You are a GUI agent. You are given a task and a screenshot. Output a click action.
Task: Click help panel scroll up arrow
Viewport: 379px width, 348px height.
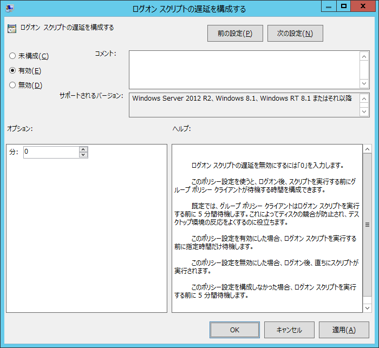point(367,149)
